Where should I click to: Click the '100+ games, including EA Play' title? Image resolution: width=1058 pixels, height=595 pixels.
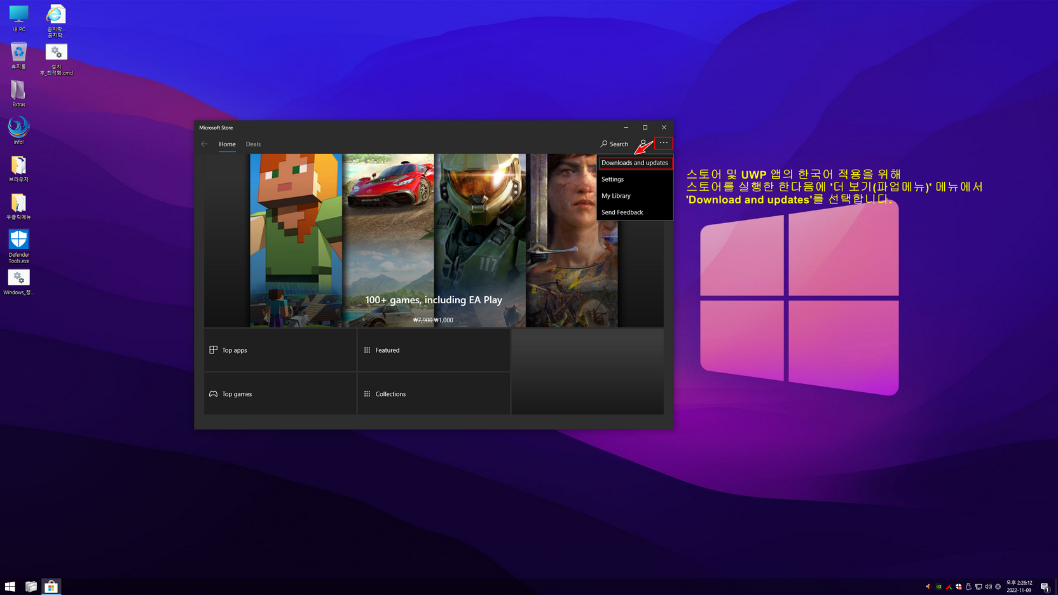(x=434, y=300)
